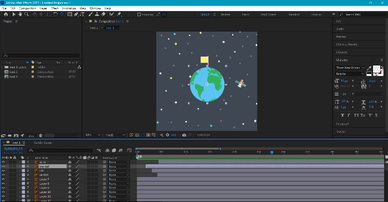Select the Horizontal Type tool
The image size is (388, 202).
[x=83, y=14]
